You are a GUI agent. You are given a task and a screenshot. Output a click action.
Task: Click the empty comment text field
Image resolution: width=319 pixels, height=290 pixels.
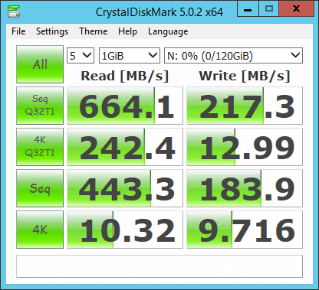pyautogui.click(x=159, y=266)
